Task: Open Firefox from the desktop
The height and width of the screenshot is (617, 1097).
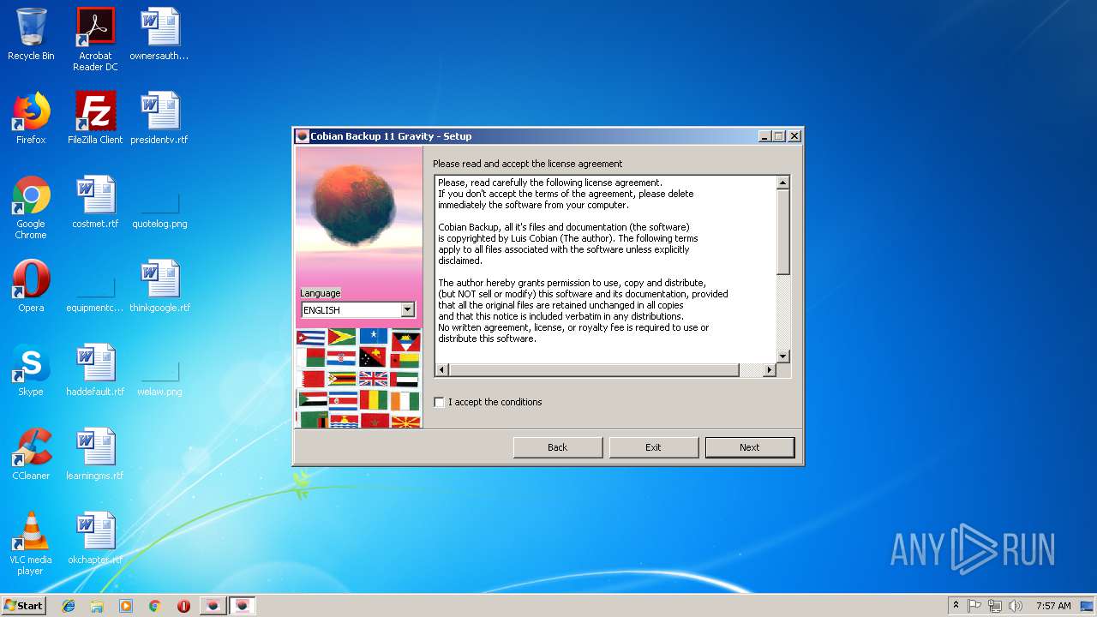Action: [x=31, y=118]
